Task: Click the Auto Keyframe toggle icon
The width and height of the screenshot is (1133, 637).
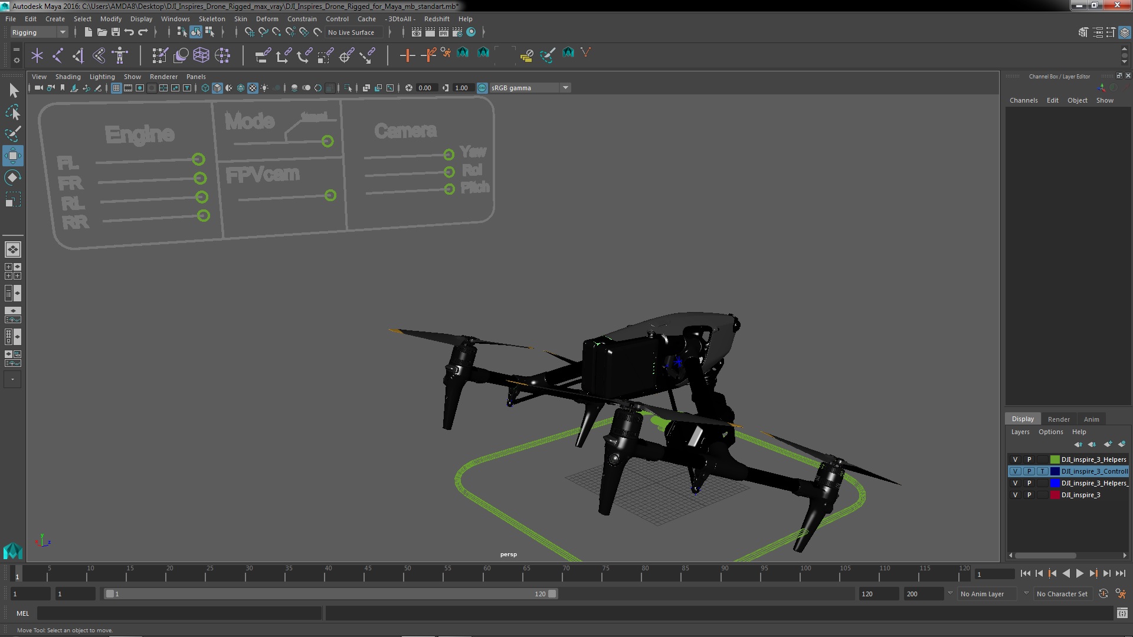Action: coord(1103,594)
